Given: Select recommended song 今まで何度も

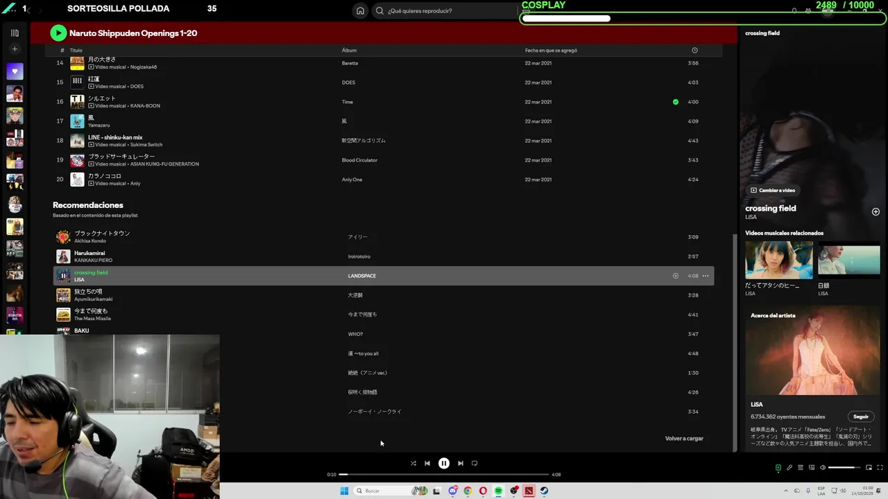Looking at the screenshot, I should coord(384,315).
